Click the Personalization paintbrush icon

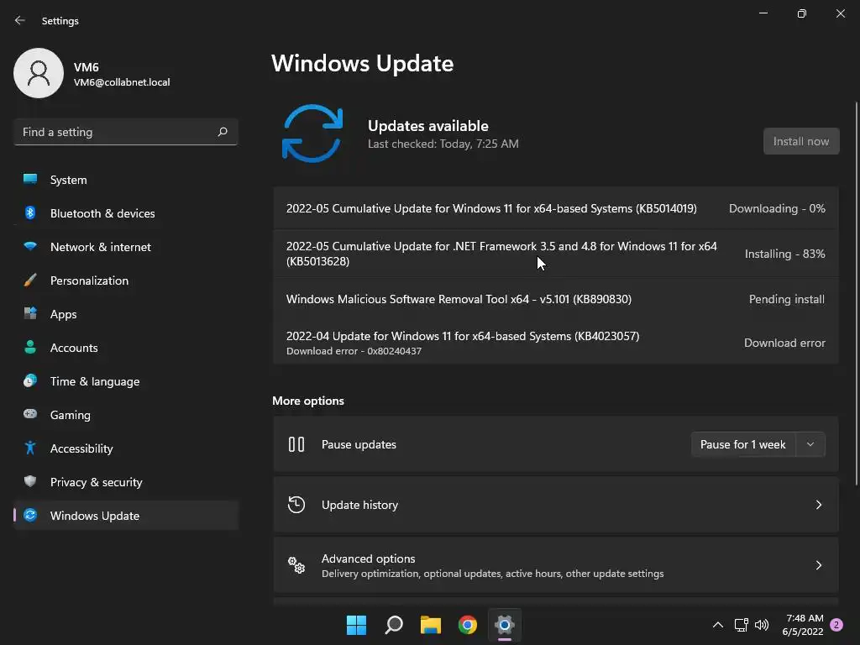[x=30, y=281]
